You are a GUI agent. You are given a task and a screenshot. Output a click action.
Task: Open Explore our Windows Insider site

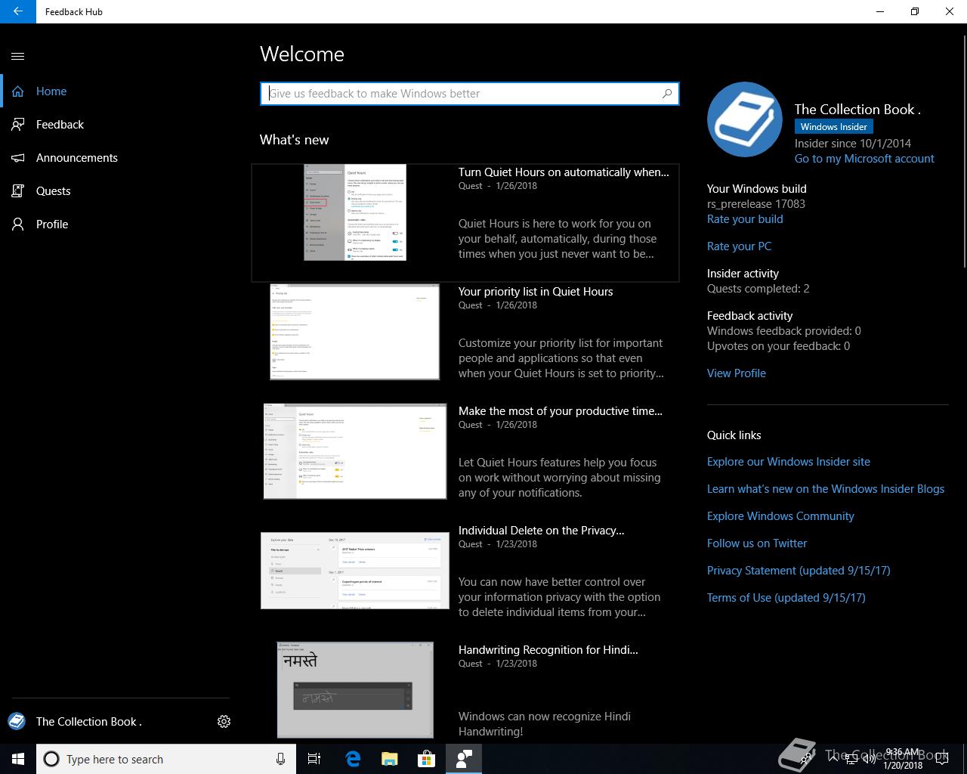point(789,462)
